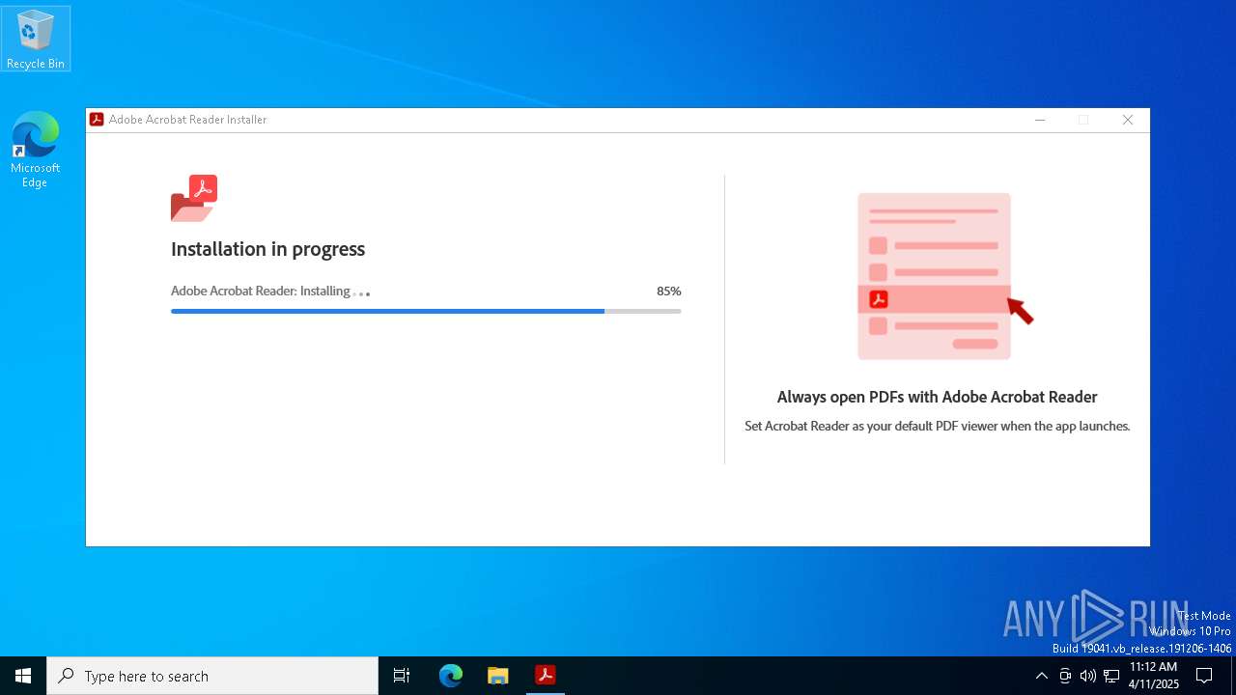
Task: Click the Acrobat folder logo above Installation in progress
Action: pyautogui.click(x=194, y=198)
